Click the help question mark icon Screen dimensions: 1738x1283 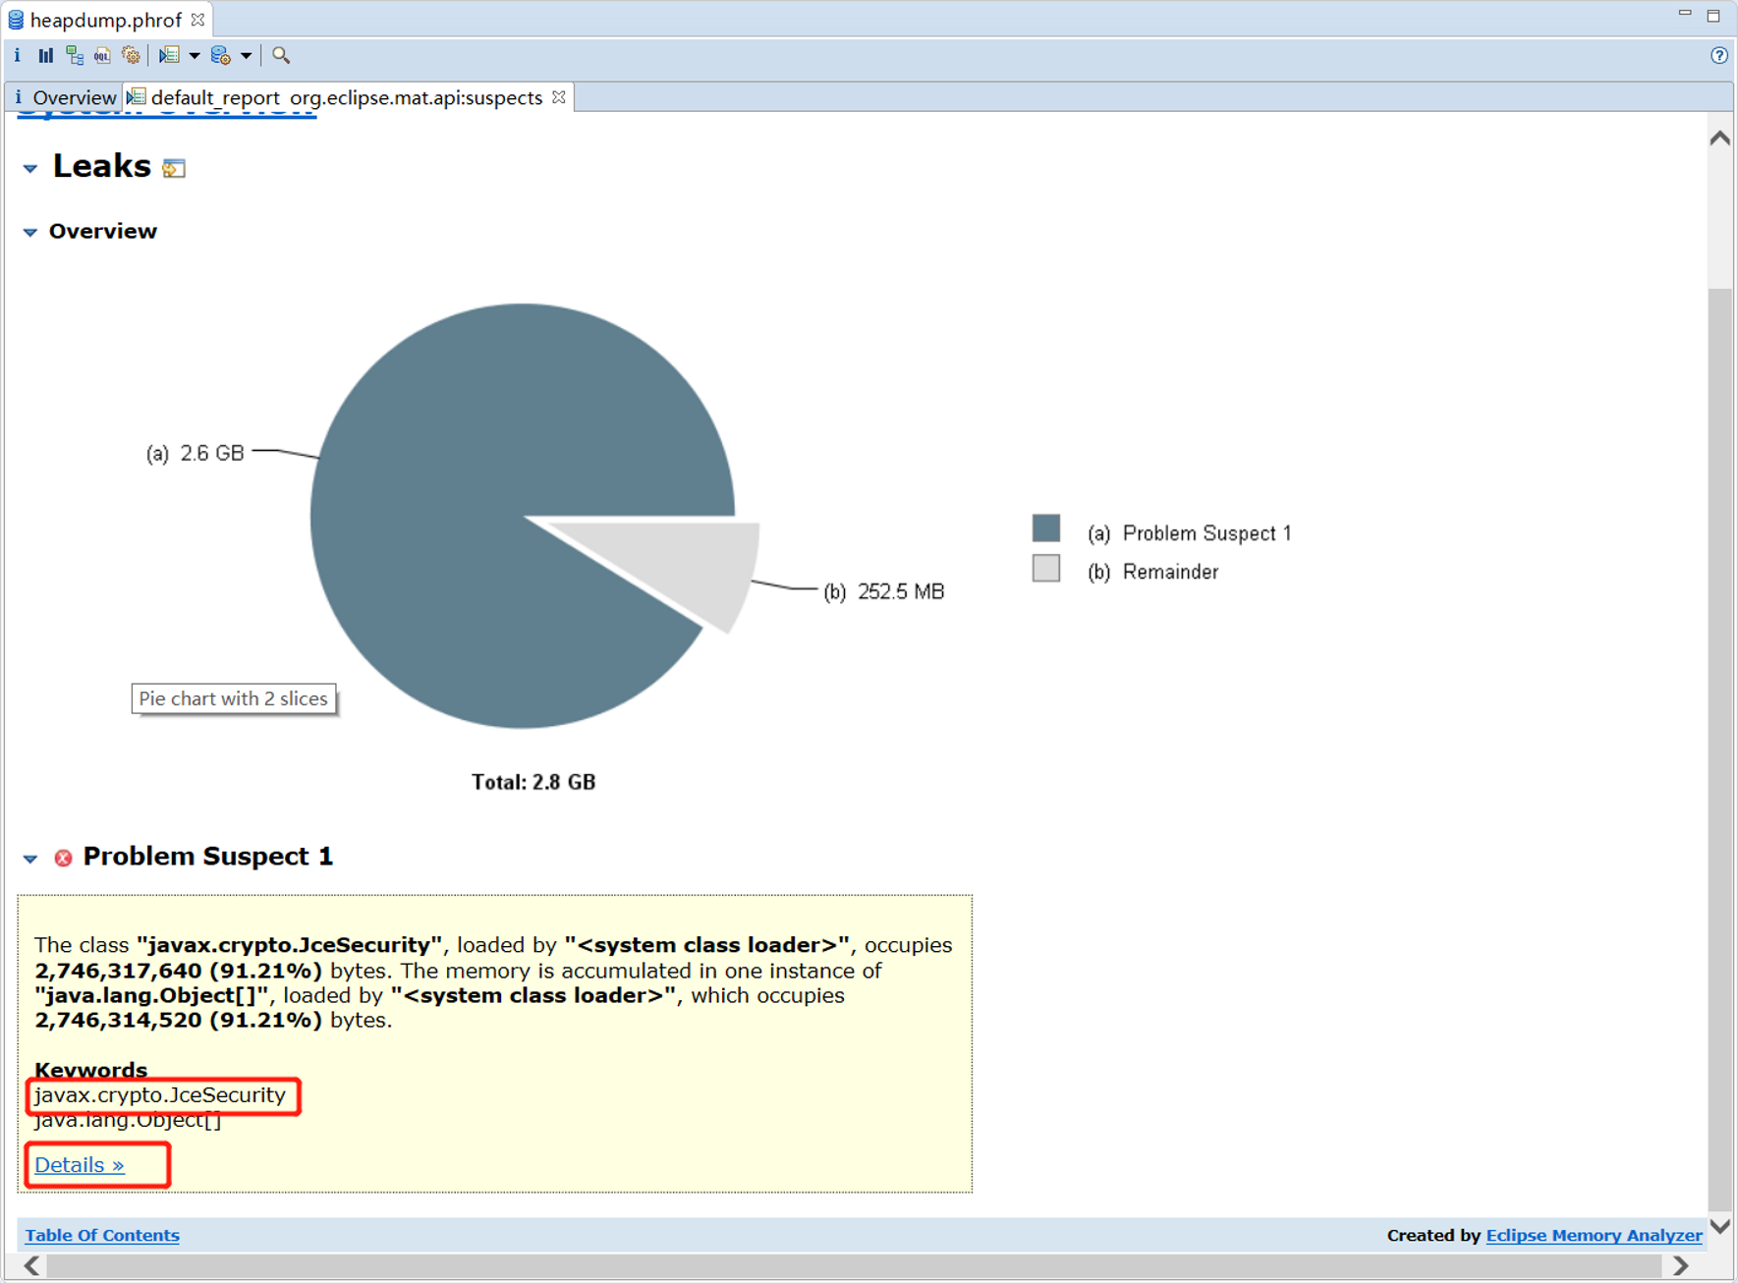tap(1718, 55)
